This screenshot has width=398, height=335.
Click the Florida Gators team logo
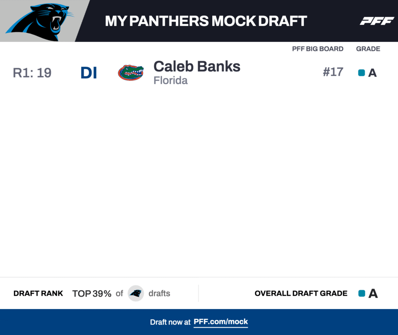tap(131, 73)
